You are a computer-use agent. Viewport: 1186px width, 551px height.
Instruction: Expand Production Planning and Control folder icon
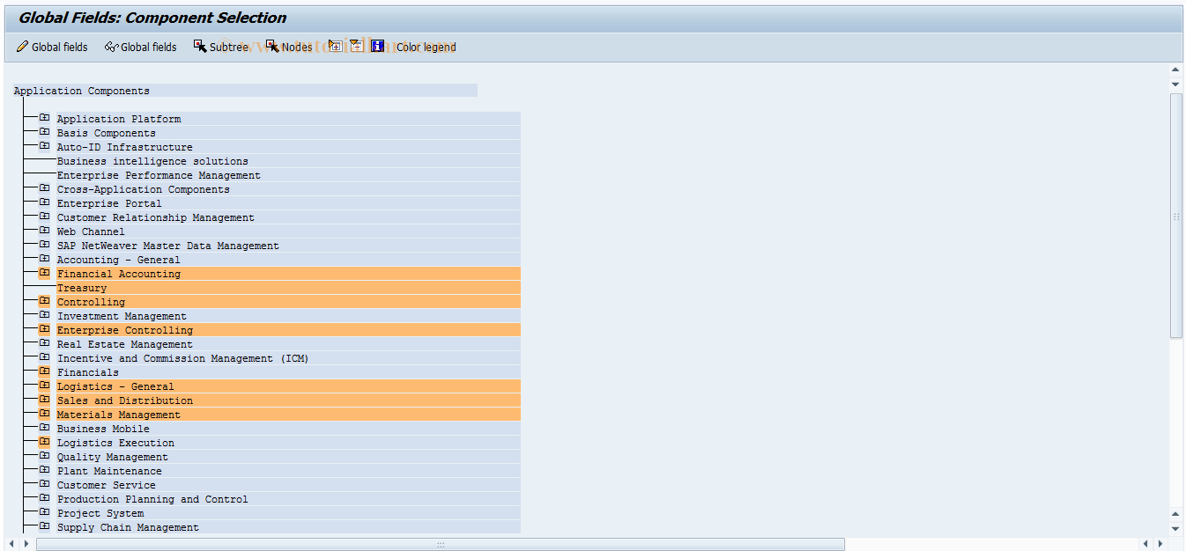click(x=44, y=498)
